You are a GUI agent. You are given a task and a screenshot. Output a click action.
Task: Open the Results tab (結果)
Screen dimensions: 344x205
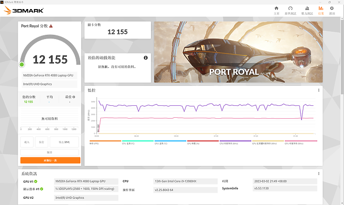321,10
